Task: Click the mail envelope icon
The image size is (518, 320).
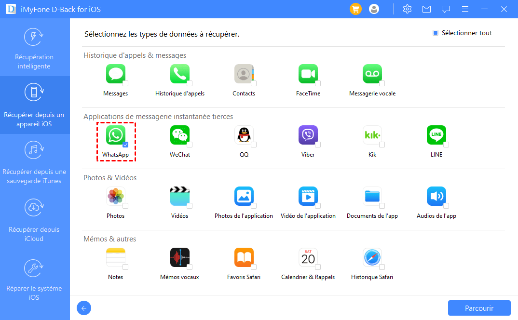Action: point(426,9)
